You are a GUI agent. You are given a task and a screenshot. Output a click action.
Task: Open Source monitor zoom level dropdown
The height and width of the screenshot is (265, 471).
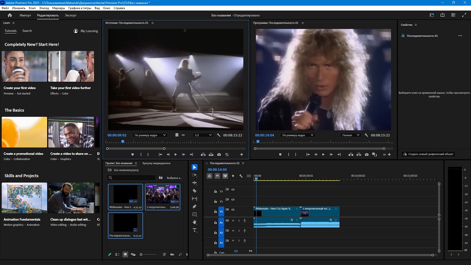pyautogui.click(x=150, y=135)
